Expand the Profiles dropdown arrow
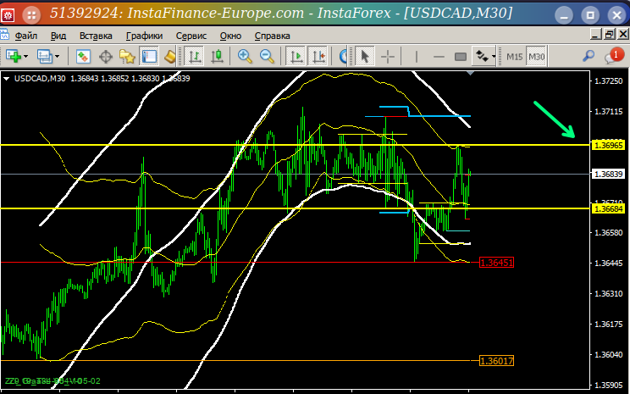Image resolution: width=630 pixels, height=394 pixels. pyautogui.click(x=57, y=57)
